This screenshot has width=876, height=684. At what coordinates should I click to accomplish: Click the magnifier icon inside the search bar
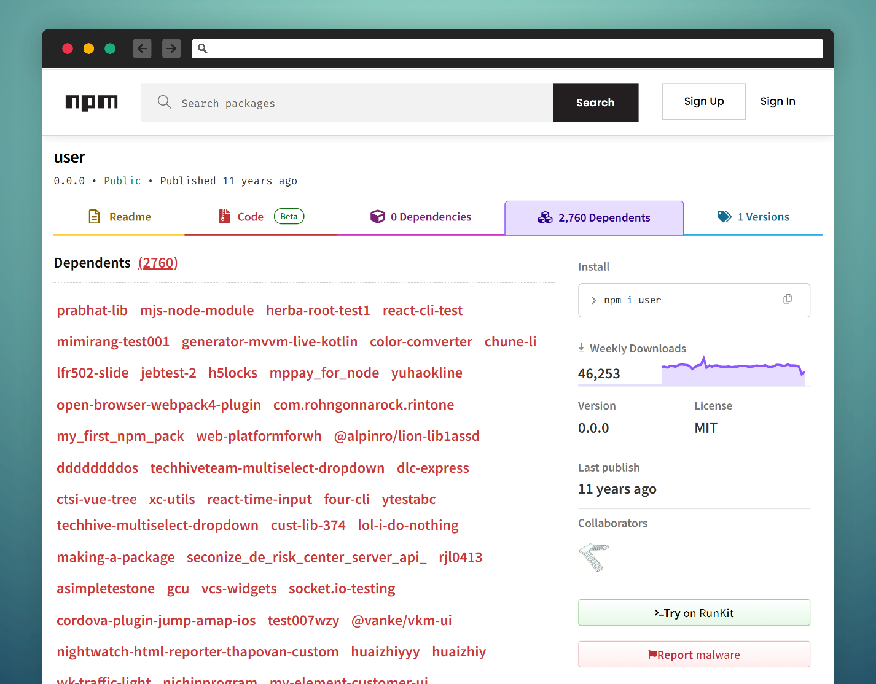point(164,102)
